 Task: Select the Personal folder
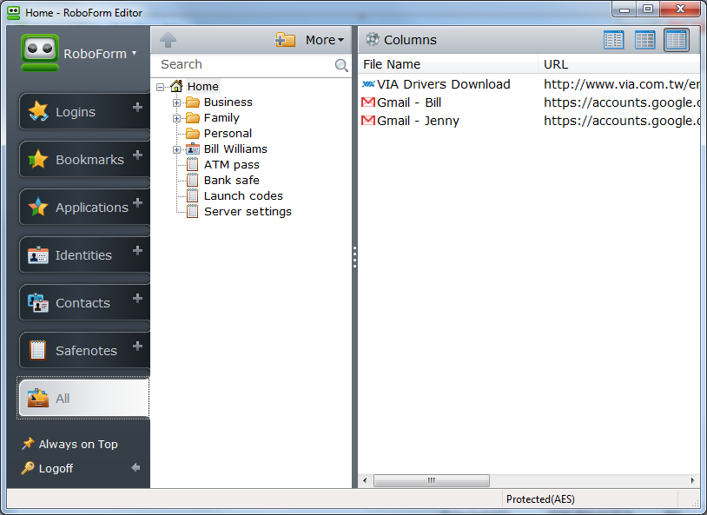[228, 134]
